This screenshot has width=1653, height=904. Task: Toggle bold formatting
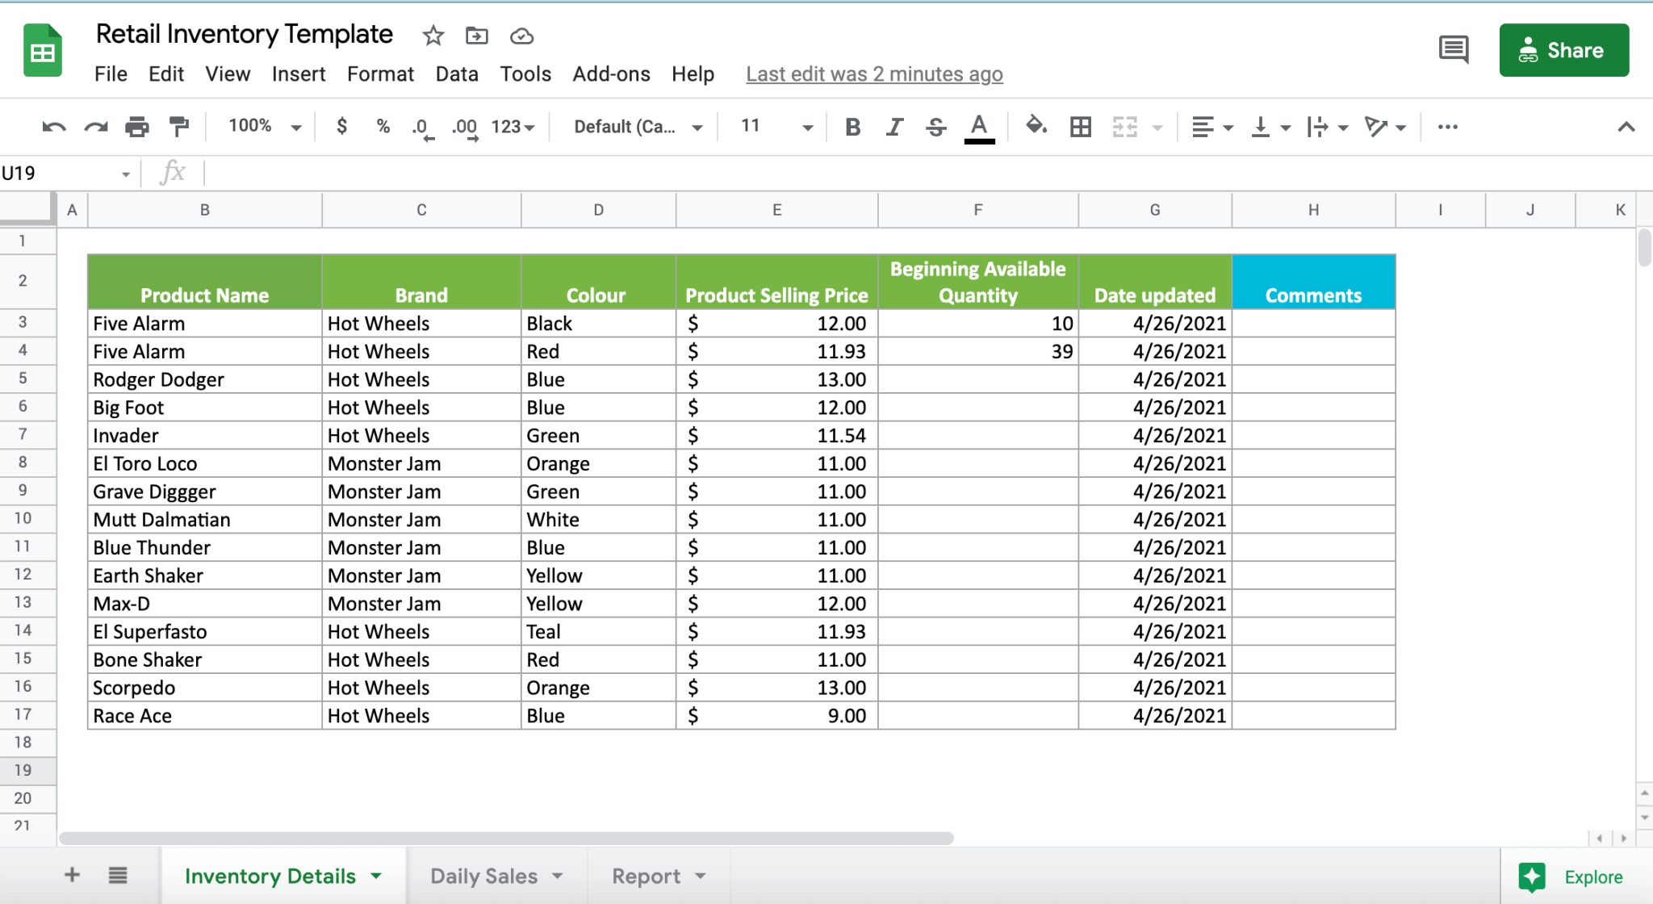pyautogui.click(x=852, y=126)
